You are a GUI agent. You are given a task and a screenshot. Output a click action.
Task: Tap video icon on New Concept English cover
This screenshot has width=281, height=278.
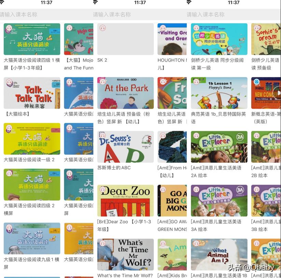click(x=256, y=82)
